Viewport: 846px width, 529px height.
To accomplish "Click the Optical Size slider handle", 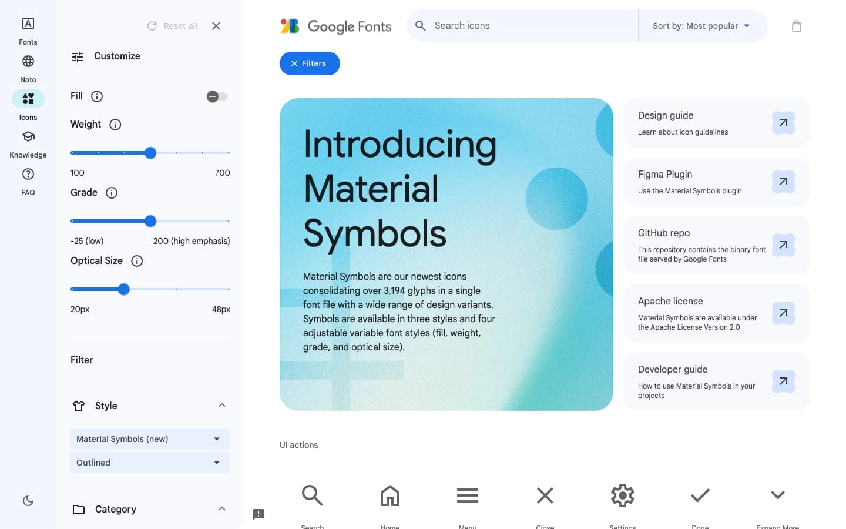I will (x=123, y=289).
